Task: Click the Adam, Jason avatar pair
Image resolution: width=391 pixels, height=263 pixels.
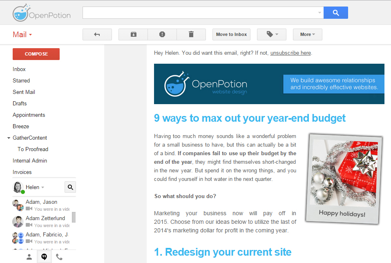Action: pos(18,205)
